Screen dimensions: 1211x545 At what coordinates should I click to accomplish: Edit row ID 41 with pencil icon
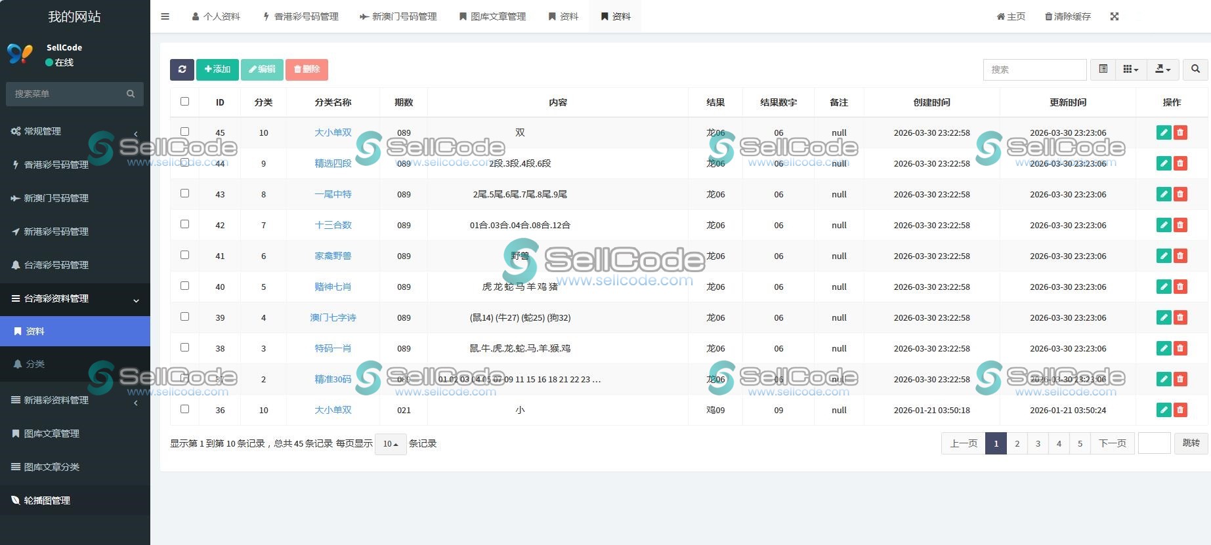pos(1164,256)
